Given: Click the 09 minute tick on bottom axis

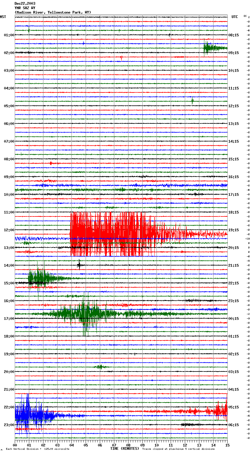Looking at the screenshot, I should click(142, 445).
